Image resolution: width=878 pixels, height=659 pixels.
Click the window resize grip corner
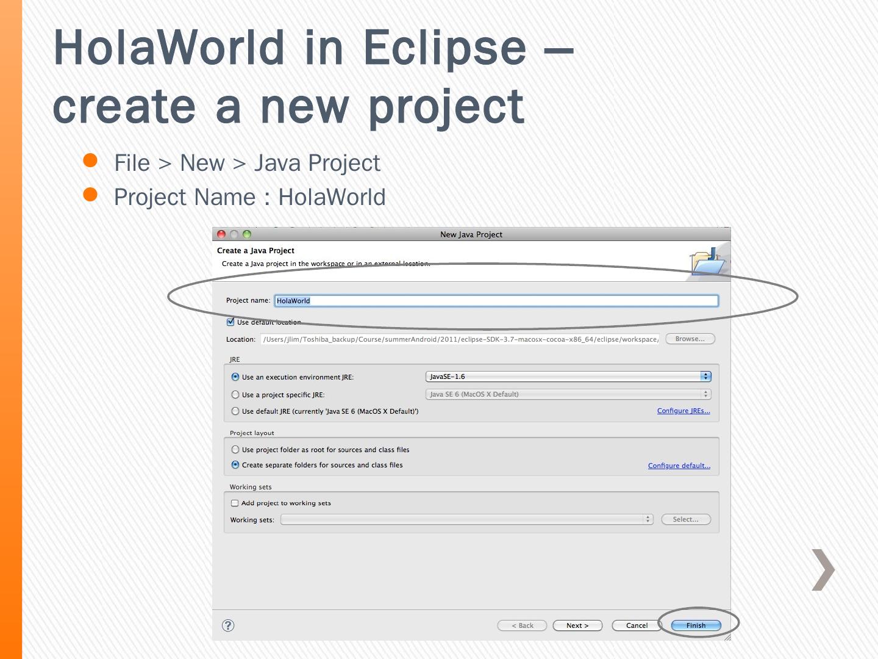(x=727, y=636)
